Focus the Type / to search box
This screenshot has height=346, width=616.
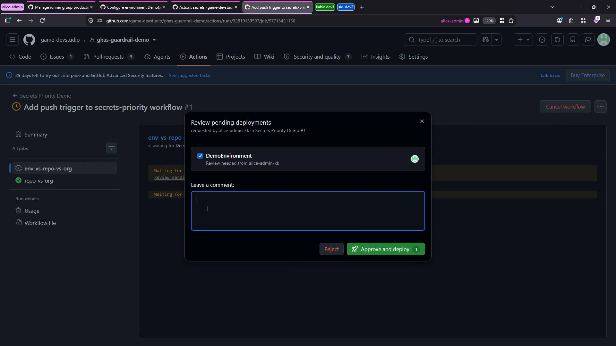point(440,40)
